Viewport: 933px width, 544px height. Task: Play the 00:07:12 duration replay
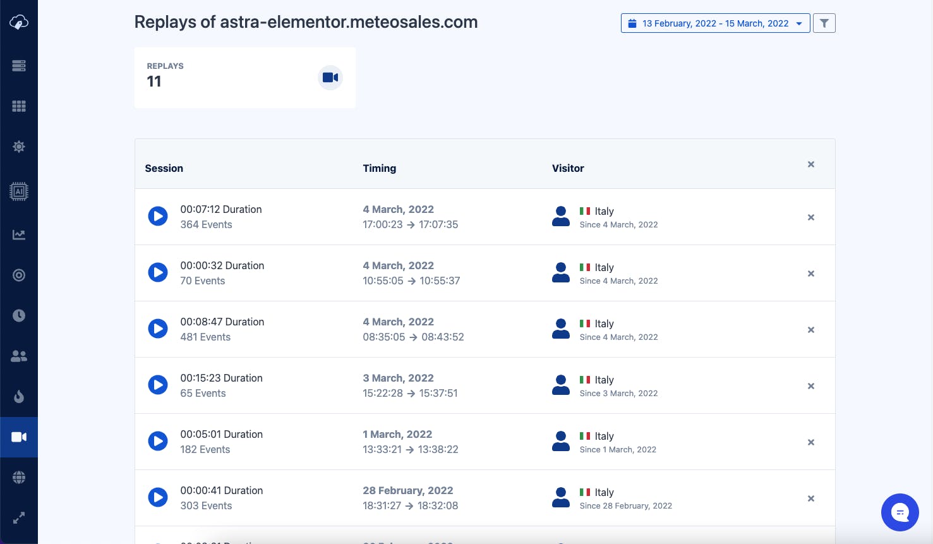click(x=158, y=216)
